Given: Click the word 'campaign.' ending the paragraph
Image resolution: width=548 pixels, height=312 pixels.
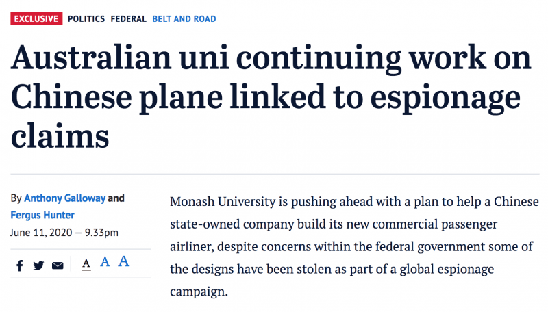Looking at the screenshot, I should pyautogui.click(x=199, y=291).
